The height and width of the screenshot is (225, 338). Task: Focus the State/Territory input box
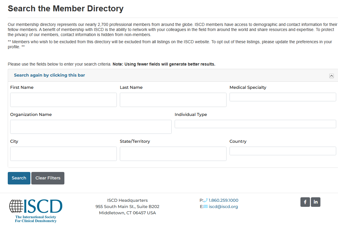point(173,154)
